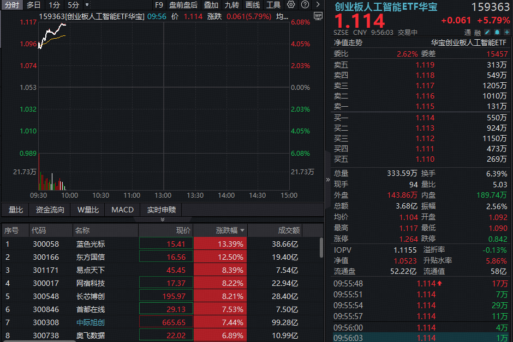Expand the double-chevron below indicator tabs
This screenshot has height=342, width=513.
coord(162,219)
